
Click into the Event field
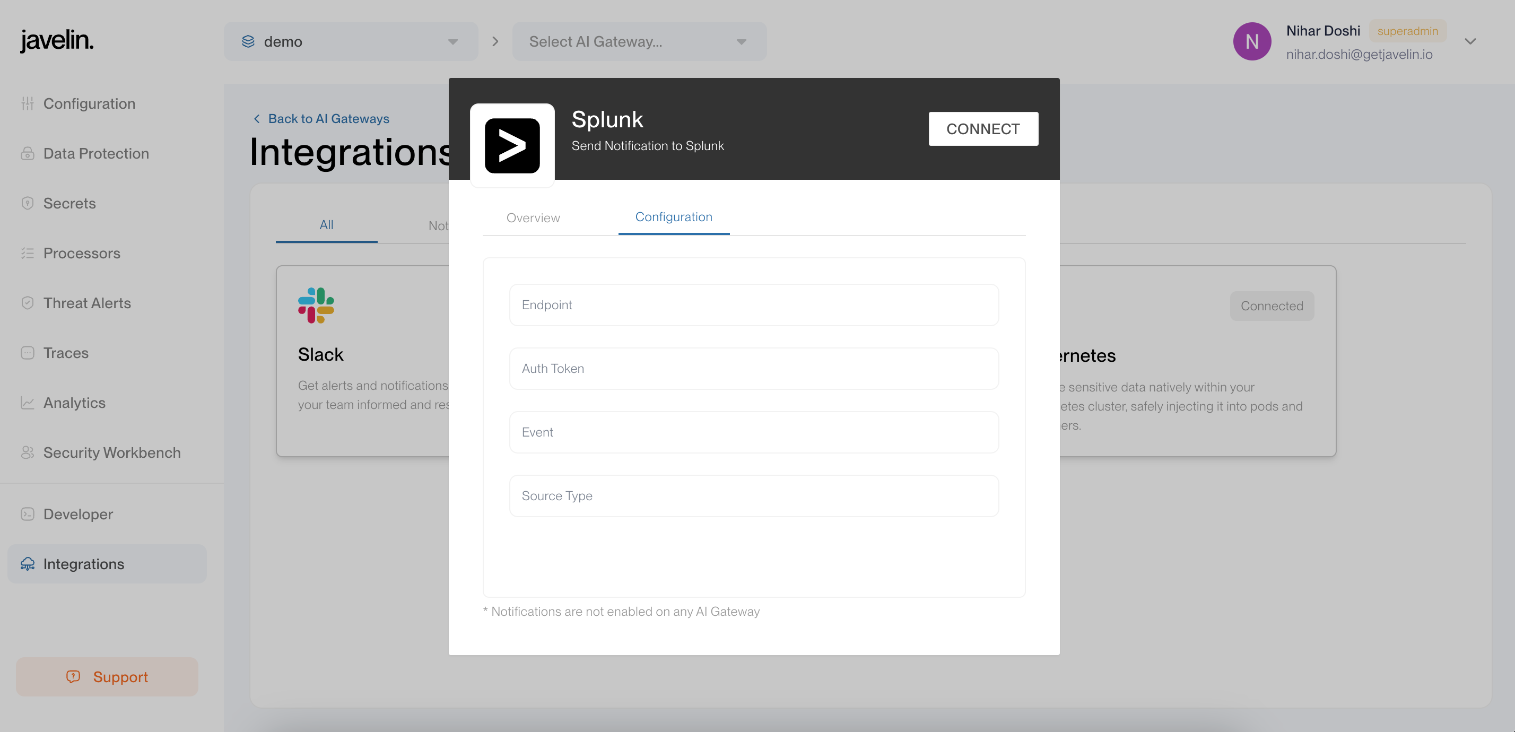pos(754,432)
